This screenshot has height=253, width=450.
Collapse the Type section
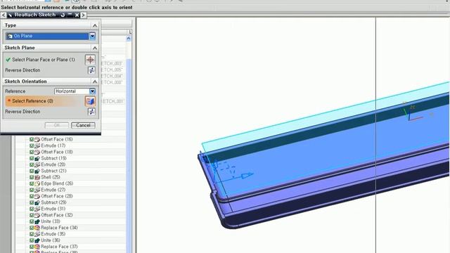pos(95,25)
